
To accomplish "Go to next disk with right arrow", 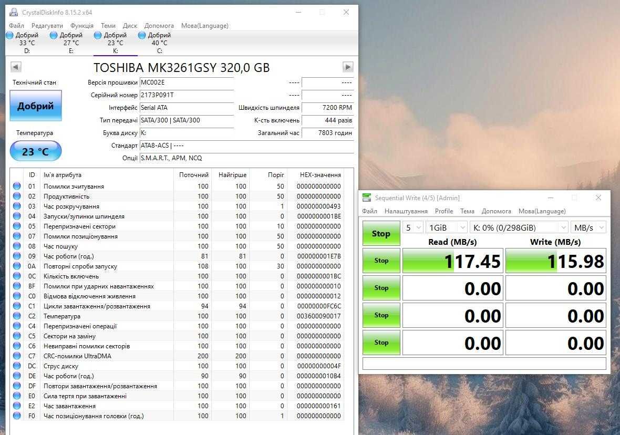I will click(348, 67).
